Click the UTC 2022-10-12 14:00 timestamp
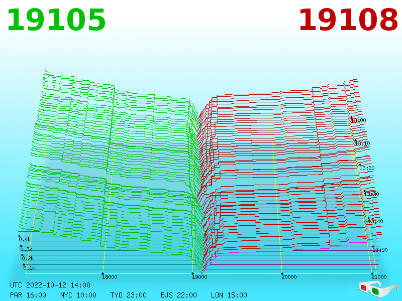The image size is (402, 301). [x=50, y=285]
